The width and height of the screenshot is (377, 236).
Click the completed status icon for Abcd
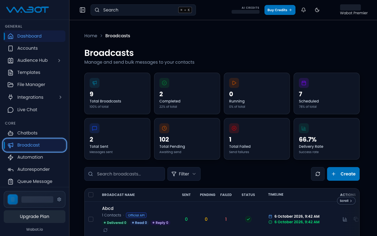coord(248,219)
